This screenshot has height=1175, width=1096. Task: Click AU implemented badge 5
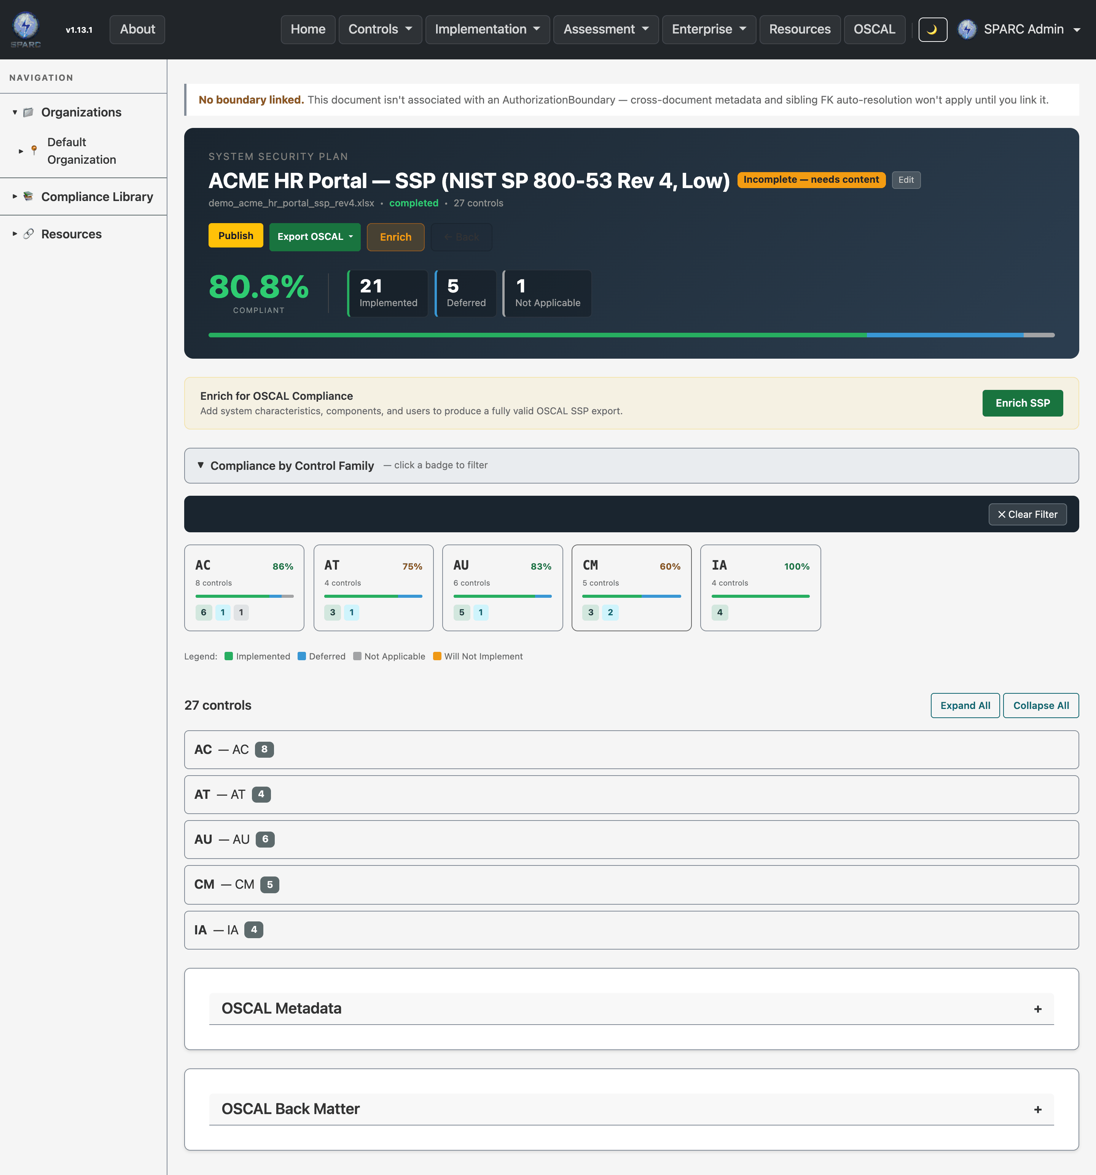tap(462, 612)
